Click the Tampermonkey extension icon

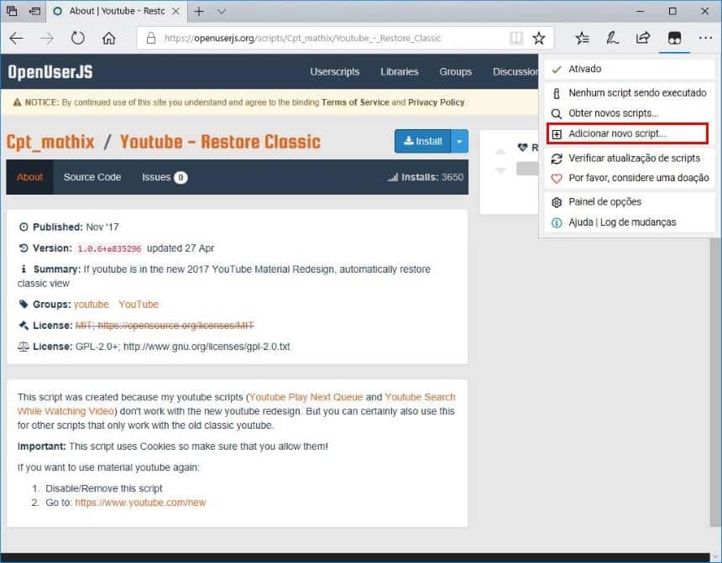(x=674, y=39)
